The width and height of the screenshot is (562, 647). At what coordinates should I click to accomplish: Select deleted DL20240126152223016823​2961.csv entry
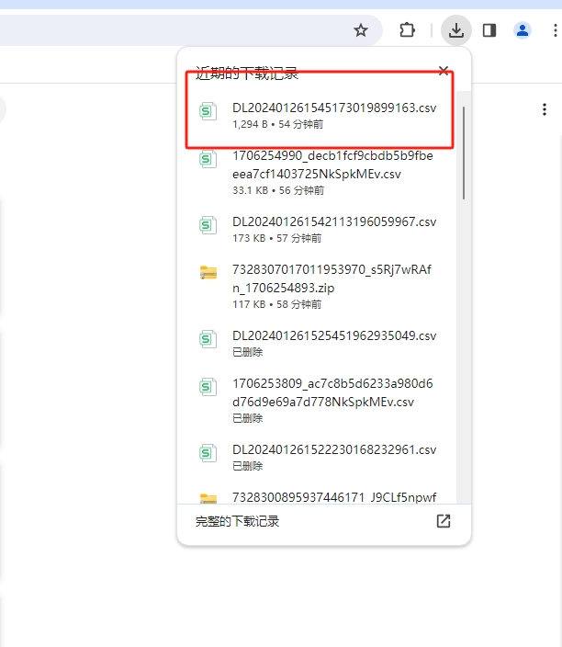(318, 457)
